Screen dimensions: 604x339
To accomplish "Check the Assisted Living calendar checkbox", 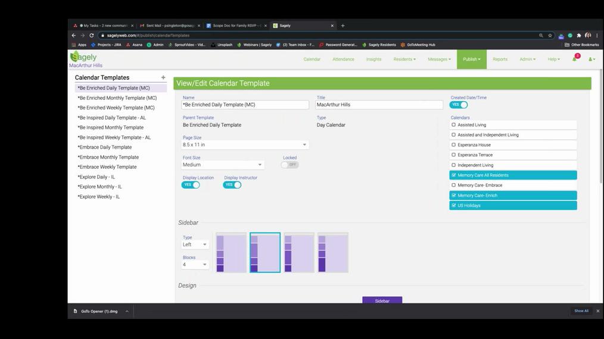I will tap(454, 125).
